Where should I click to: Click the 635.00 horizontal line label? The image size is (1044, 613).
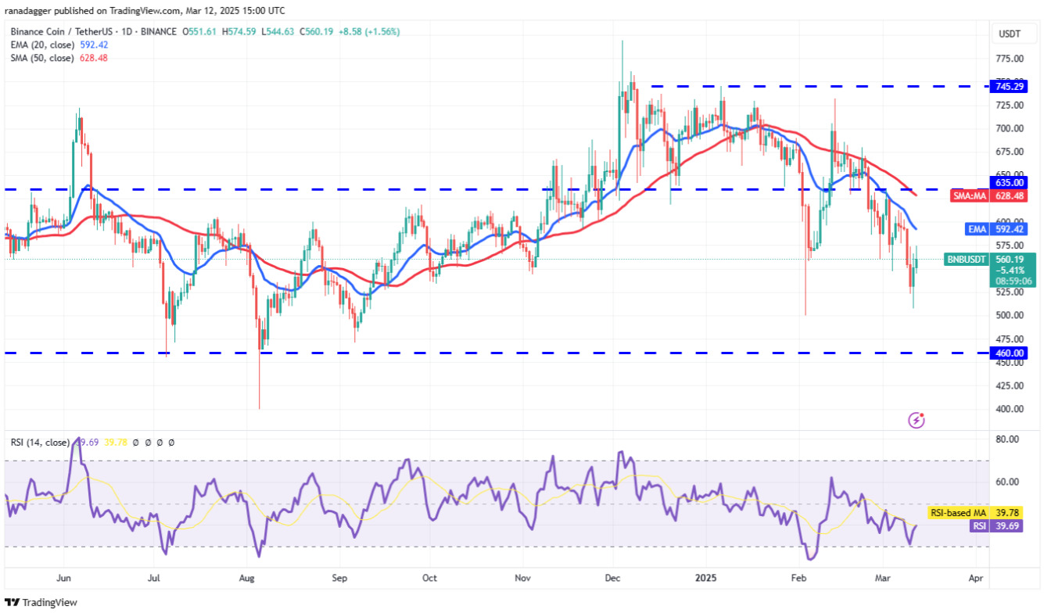tap(1010, 182)
